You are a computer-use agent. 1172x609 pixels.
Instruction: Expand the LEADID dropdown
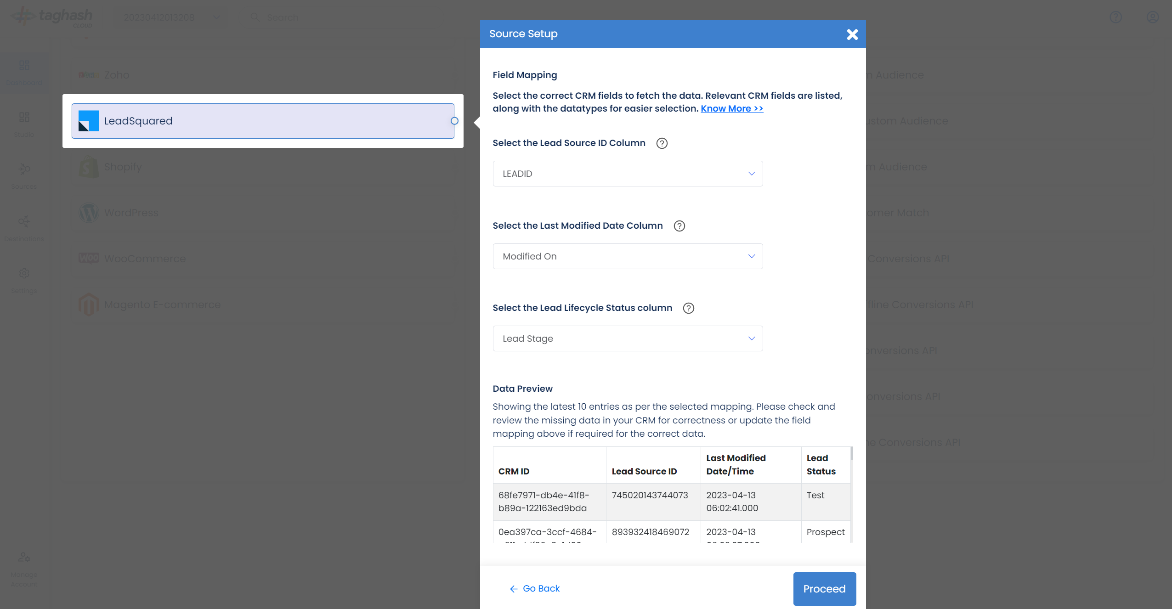628,174
